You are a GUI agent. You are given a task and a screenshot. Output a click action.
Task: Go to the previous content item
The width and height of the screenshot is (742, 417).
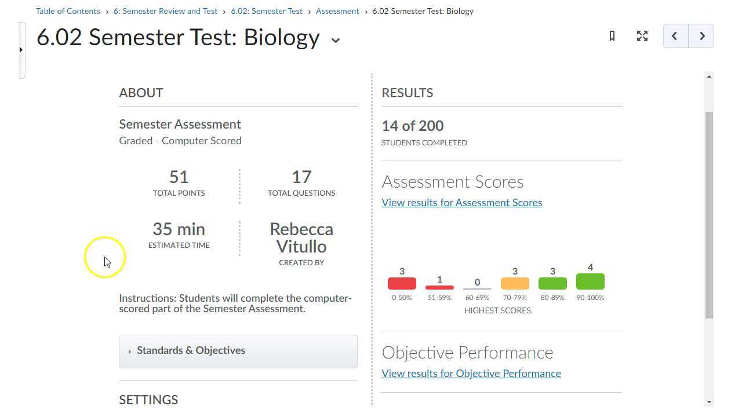tap(675, 36)
